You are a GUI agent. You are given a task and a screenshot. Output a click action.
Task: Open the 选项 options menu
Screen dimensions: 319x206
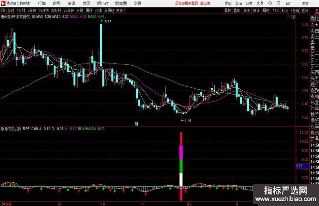coord(259,3)
